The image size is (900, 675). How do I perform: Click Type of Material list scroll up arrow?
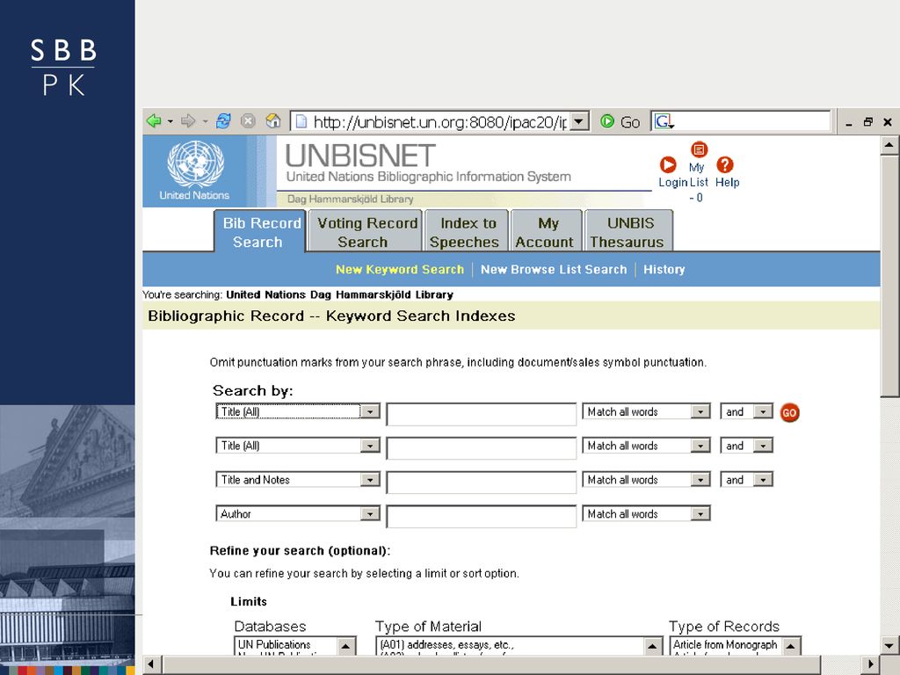coord(652,646)
